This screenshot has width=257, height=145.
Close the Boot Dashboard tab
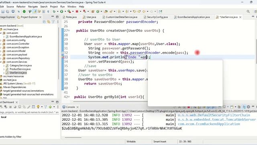(x=16, y=102)
